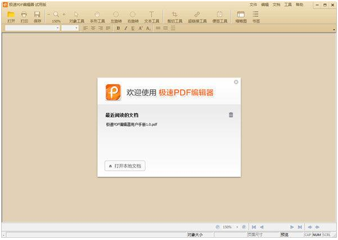
Task: Go back to the previous view
Action: click(x=310, y=227)
